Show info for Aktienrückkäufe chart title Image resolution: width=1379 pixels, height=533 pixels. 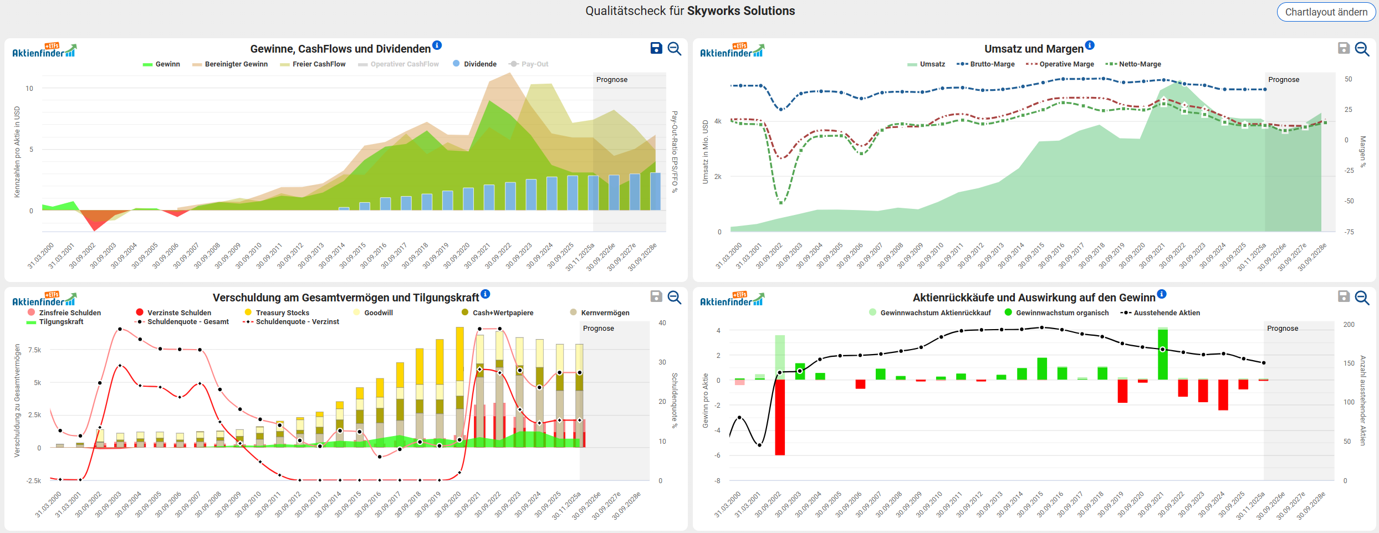1162,294
